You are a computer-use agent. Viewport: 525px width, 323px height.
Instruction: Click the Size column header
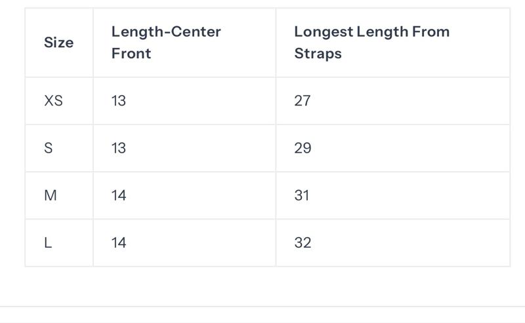coord(58,43)
